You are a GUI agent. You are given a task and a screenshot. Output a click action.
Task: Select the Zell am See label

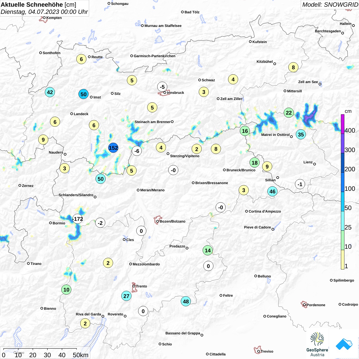point(308,82)
